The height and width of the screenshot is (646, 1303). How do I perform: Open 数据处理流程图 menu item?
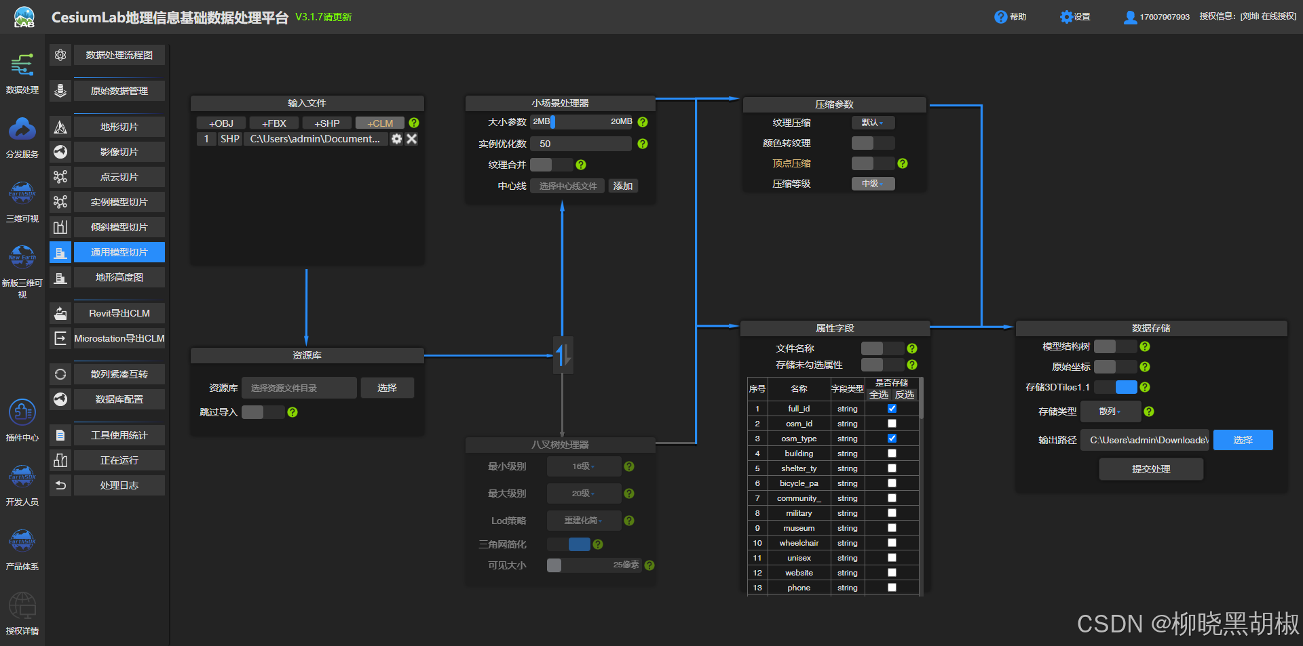[119, 55]
